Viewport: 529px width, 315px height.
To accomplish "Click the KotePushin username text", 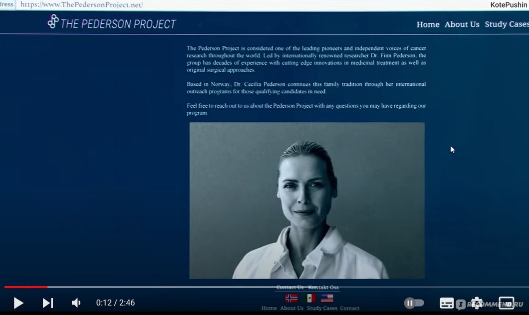I will pyautogui.click(x=509, y=4).
